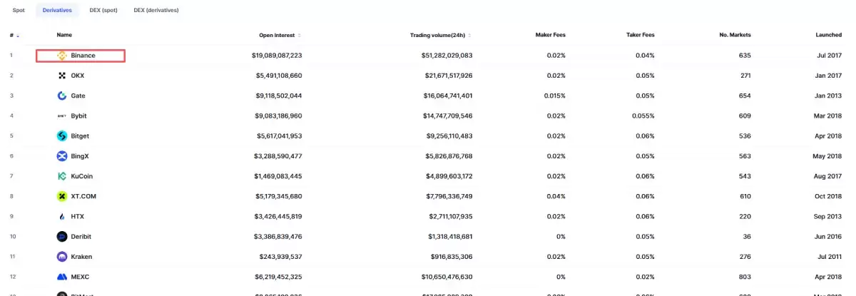Viewport: 856px width, 296px height.
Task: Click the XT.COM logo icon
Action: [x=62, y=196]
